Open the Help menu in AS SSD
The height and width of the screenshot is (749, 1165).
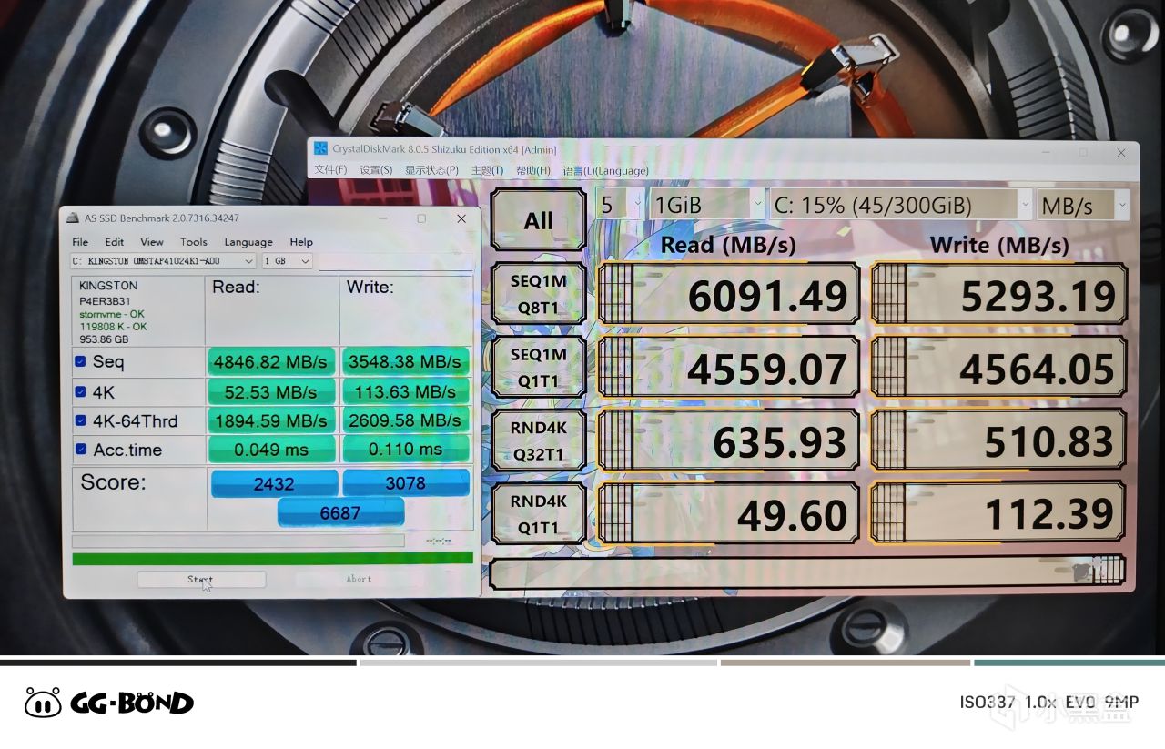301,242
